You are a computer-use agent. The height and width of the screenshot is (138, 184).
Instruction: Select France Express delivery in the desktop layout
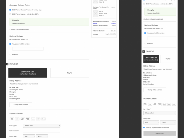[x=10, y=14]
